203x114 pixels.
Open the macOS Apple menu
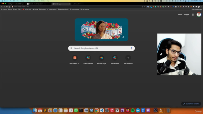click(2, 1)
